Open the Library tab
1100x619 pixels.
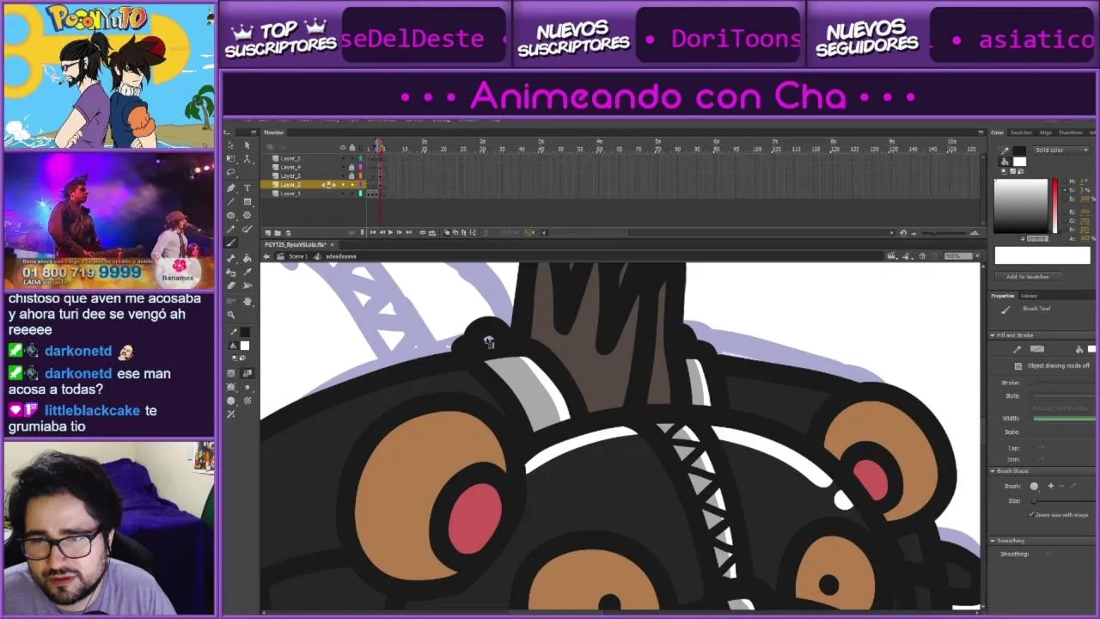click(x=1029, y=296)
